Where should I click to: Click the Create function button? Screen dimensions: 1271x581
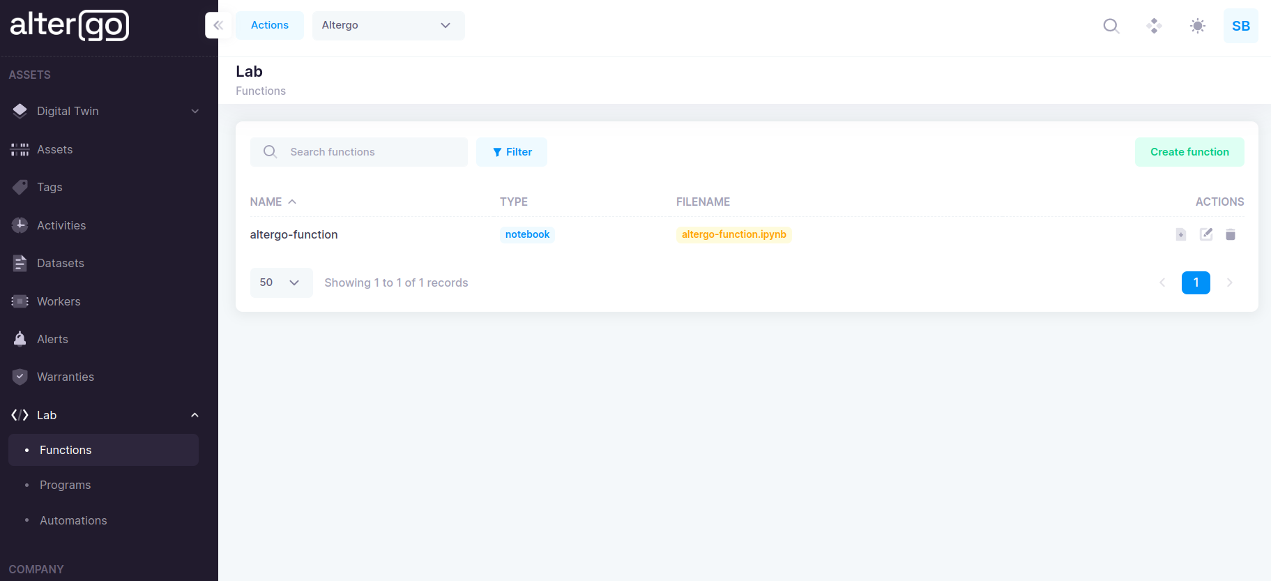point(1189,152)
